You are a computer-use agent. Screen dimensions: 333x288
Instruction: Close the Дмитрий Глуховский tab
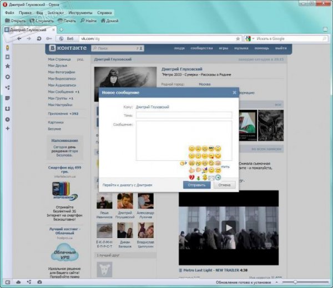[54, 30]
